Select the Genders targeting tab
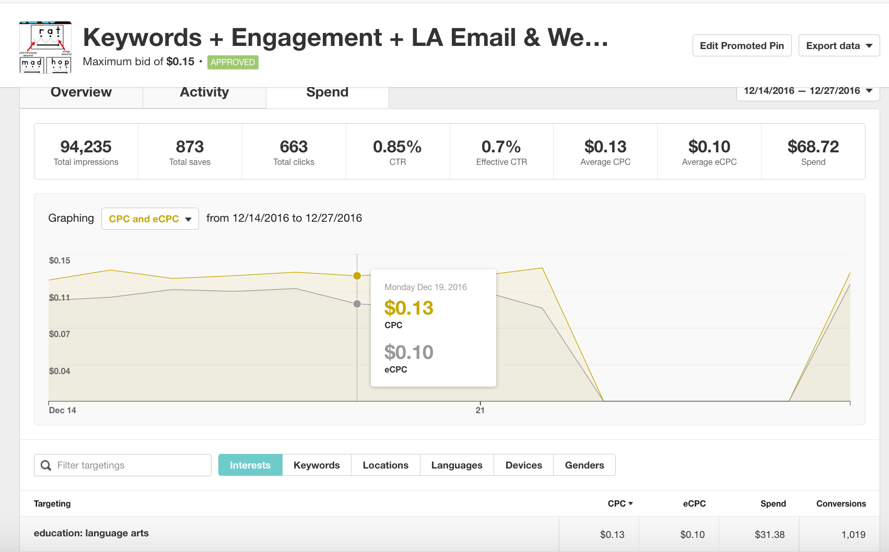 [x=584, y=465]
